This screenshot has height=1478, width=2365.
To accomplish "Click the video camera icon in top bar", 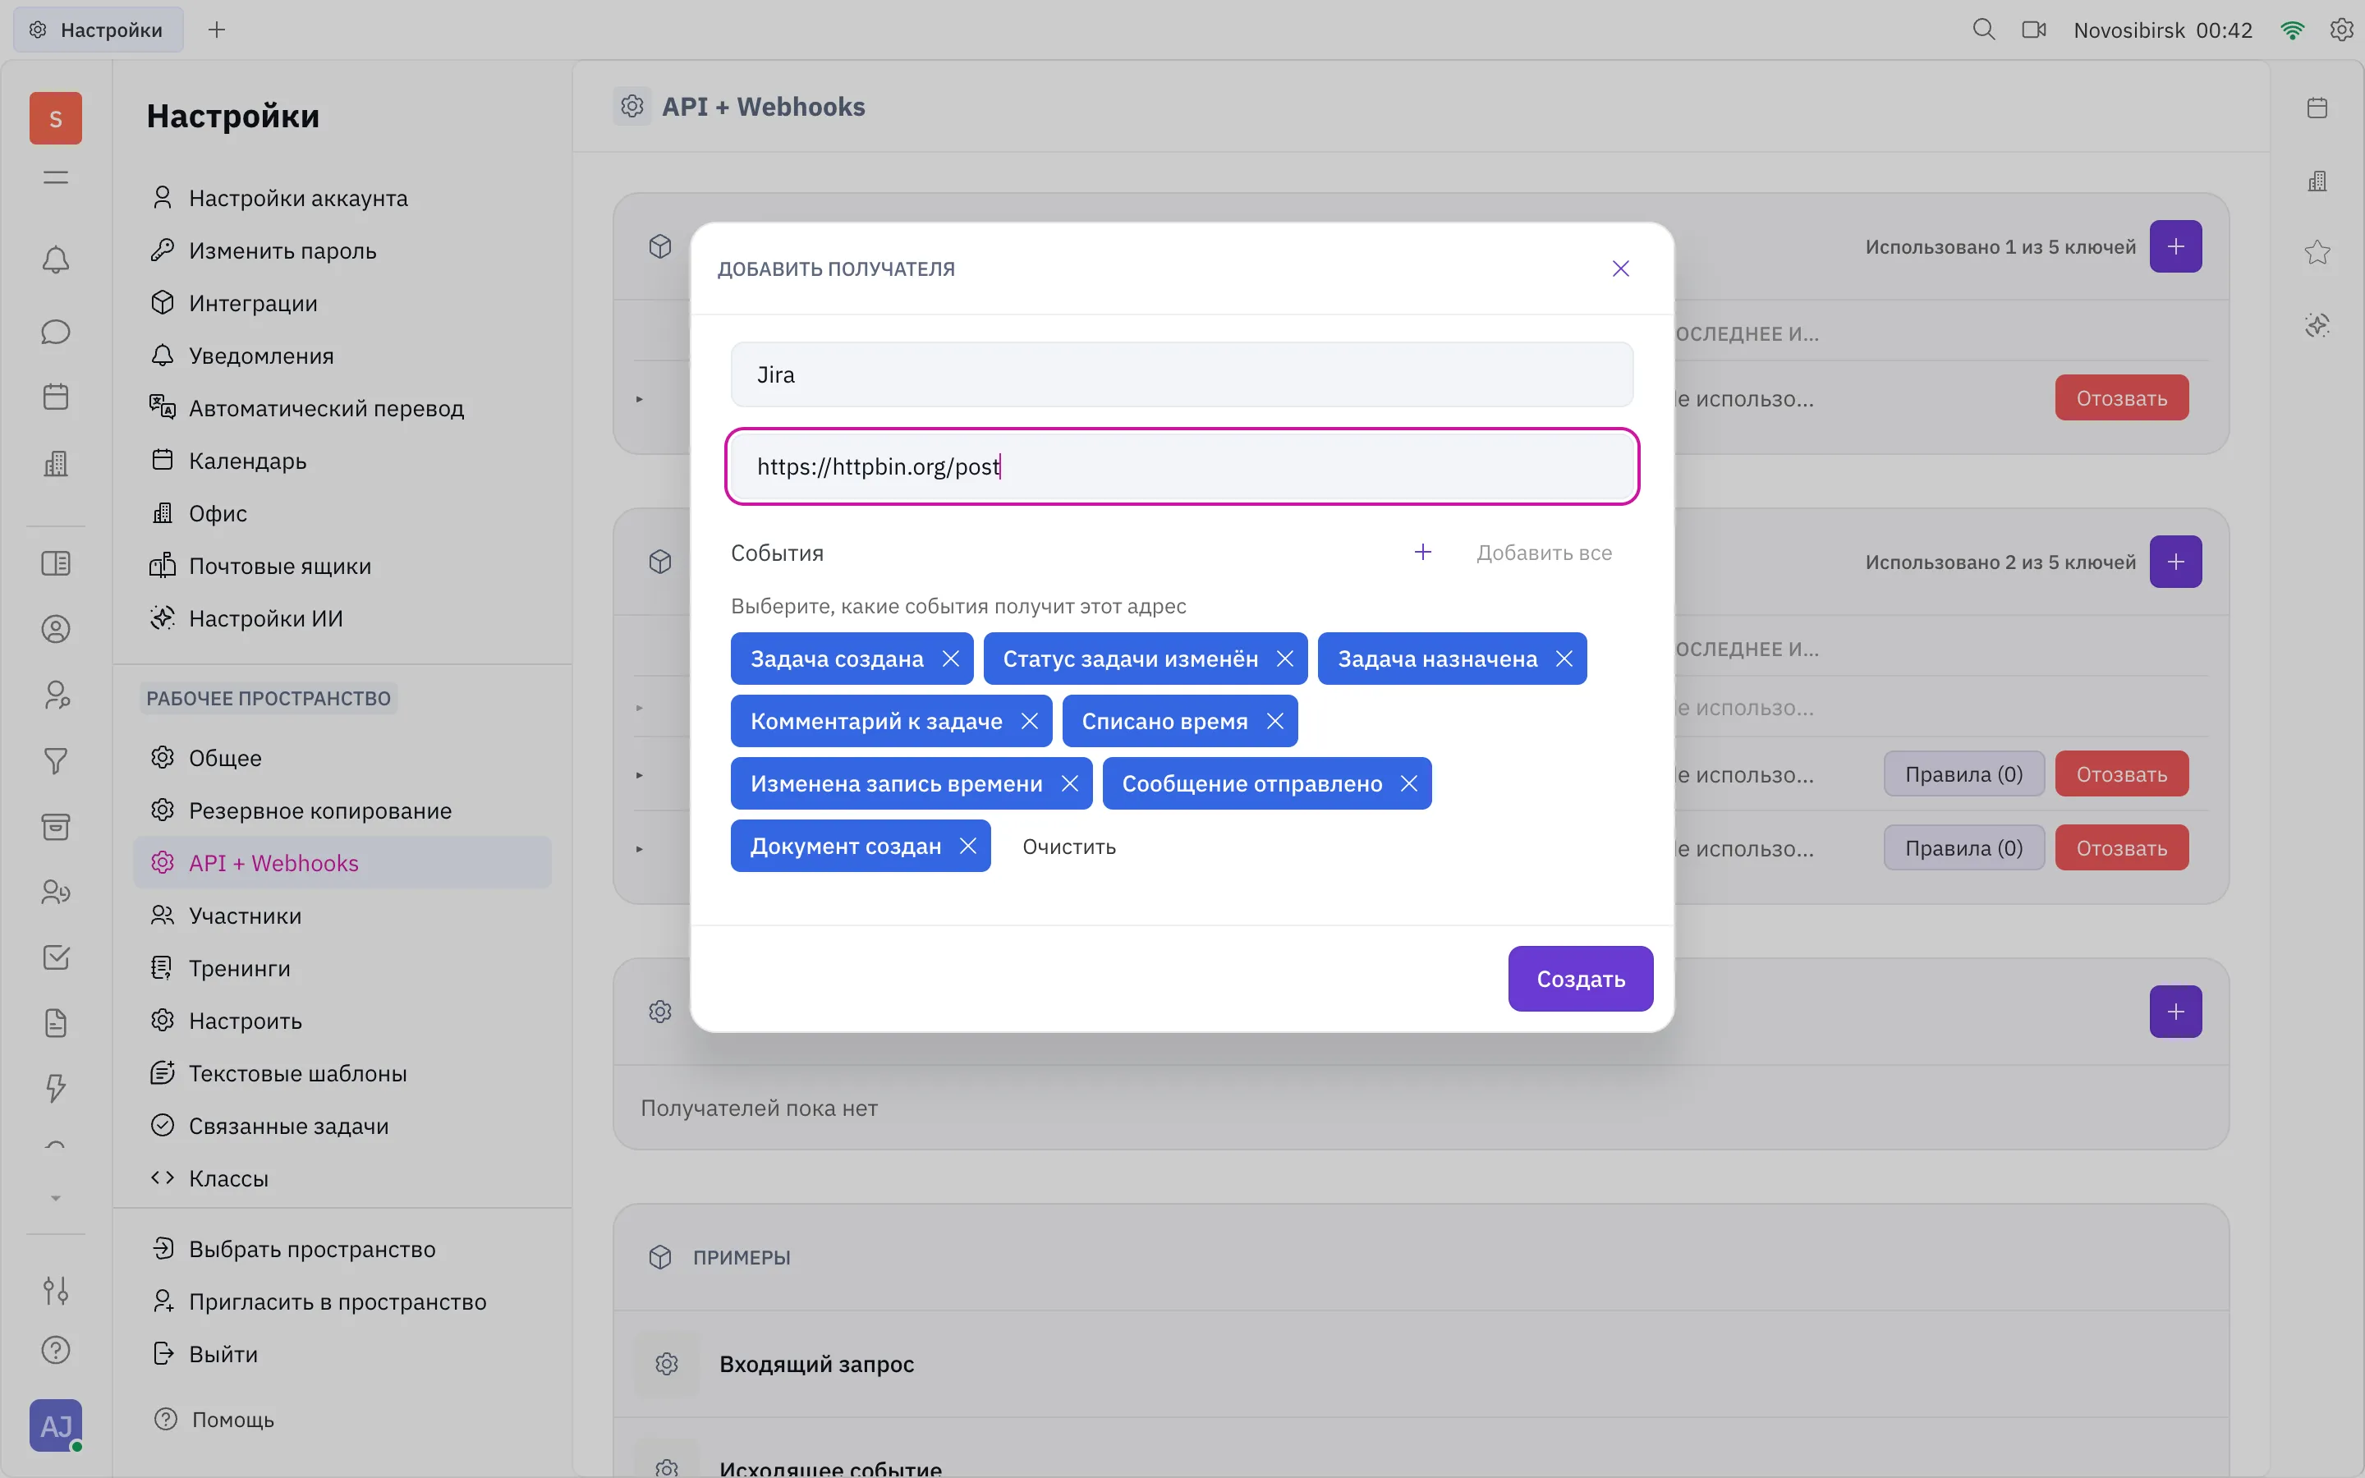I will coord(2034,30).
